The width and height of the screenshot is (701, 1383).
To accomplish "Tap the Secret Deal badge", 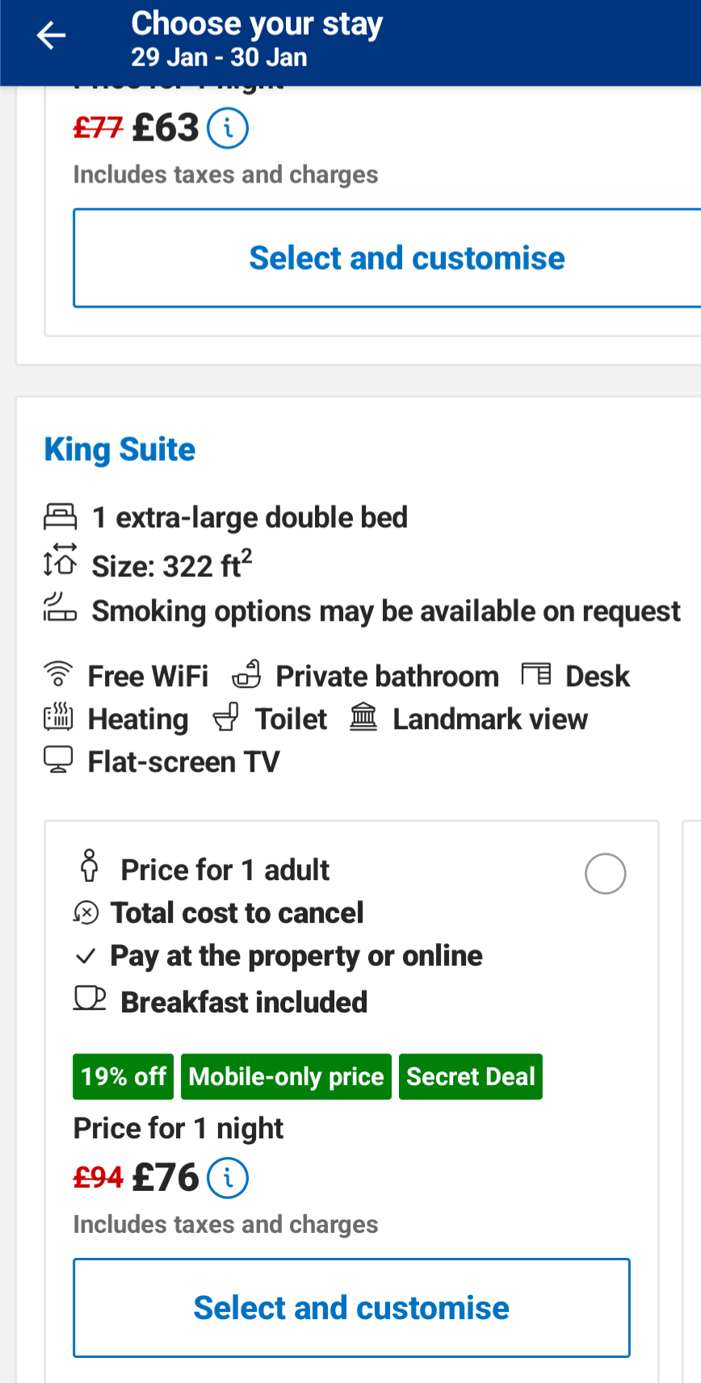I will [x=470, y=1076].
